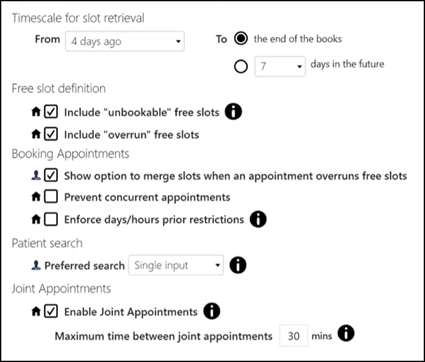Click house icon beside Prevent concurrent appointments

[x=36, y=197]
